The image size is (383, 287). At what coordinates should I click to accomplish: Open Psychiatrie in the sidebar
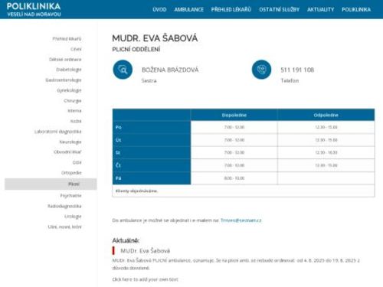pos(70,196)
